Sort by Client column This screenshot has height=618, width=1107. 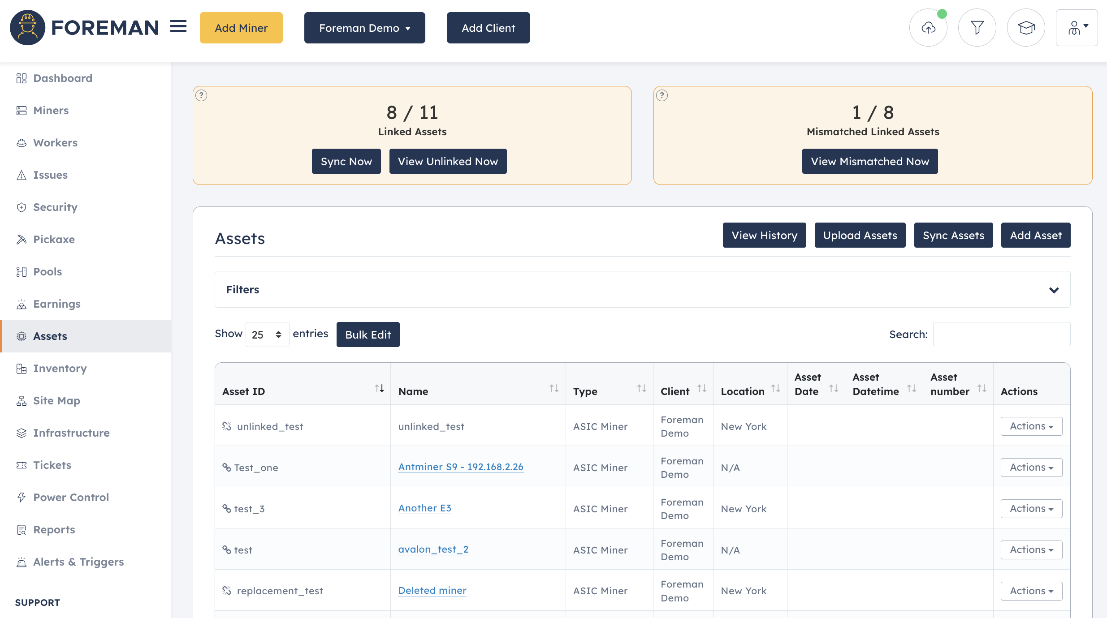(x=702, y=389)
